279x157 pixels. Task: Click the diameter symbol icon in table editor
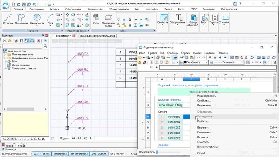click(x=274, y=58)
